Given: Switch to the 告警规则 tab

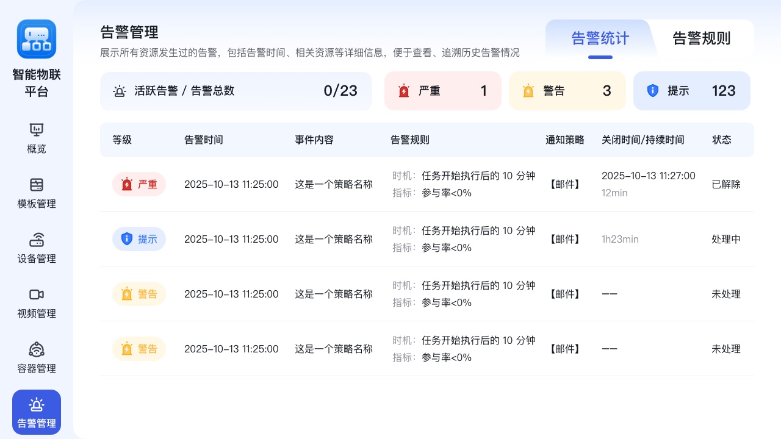Looking at the screenshot, I should click(702, 38).
